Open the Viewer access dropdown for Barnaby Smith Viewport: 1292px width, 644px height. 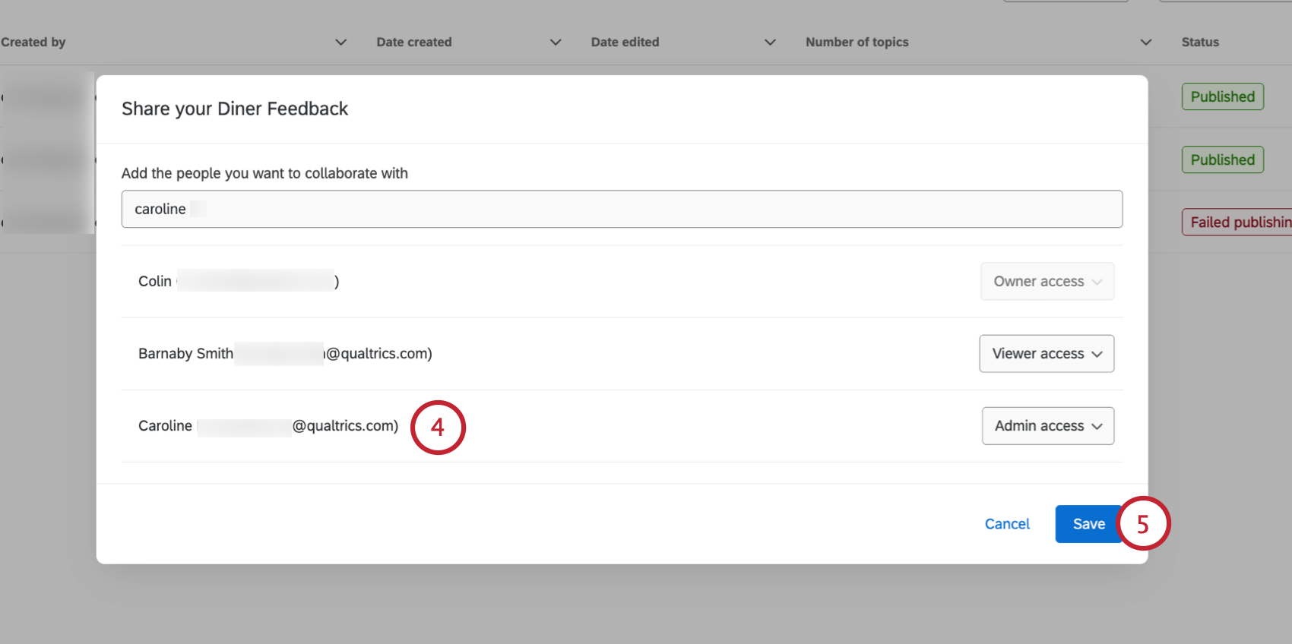(1047, 354)
